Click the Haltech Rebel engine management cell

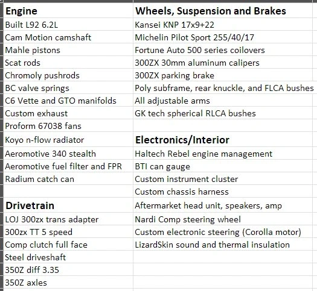pos(223,154)
